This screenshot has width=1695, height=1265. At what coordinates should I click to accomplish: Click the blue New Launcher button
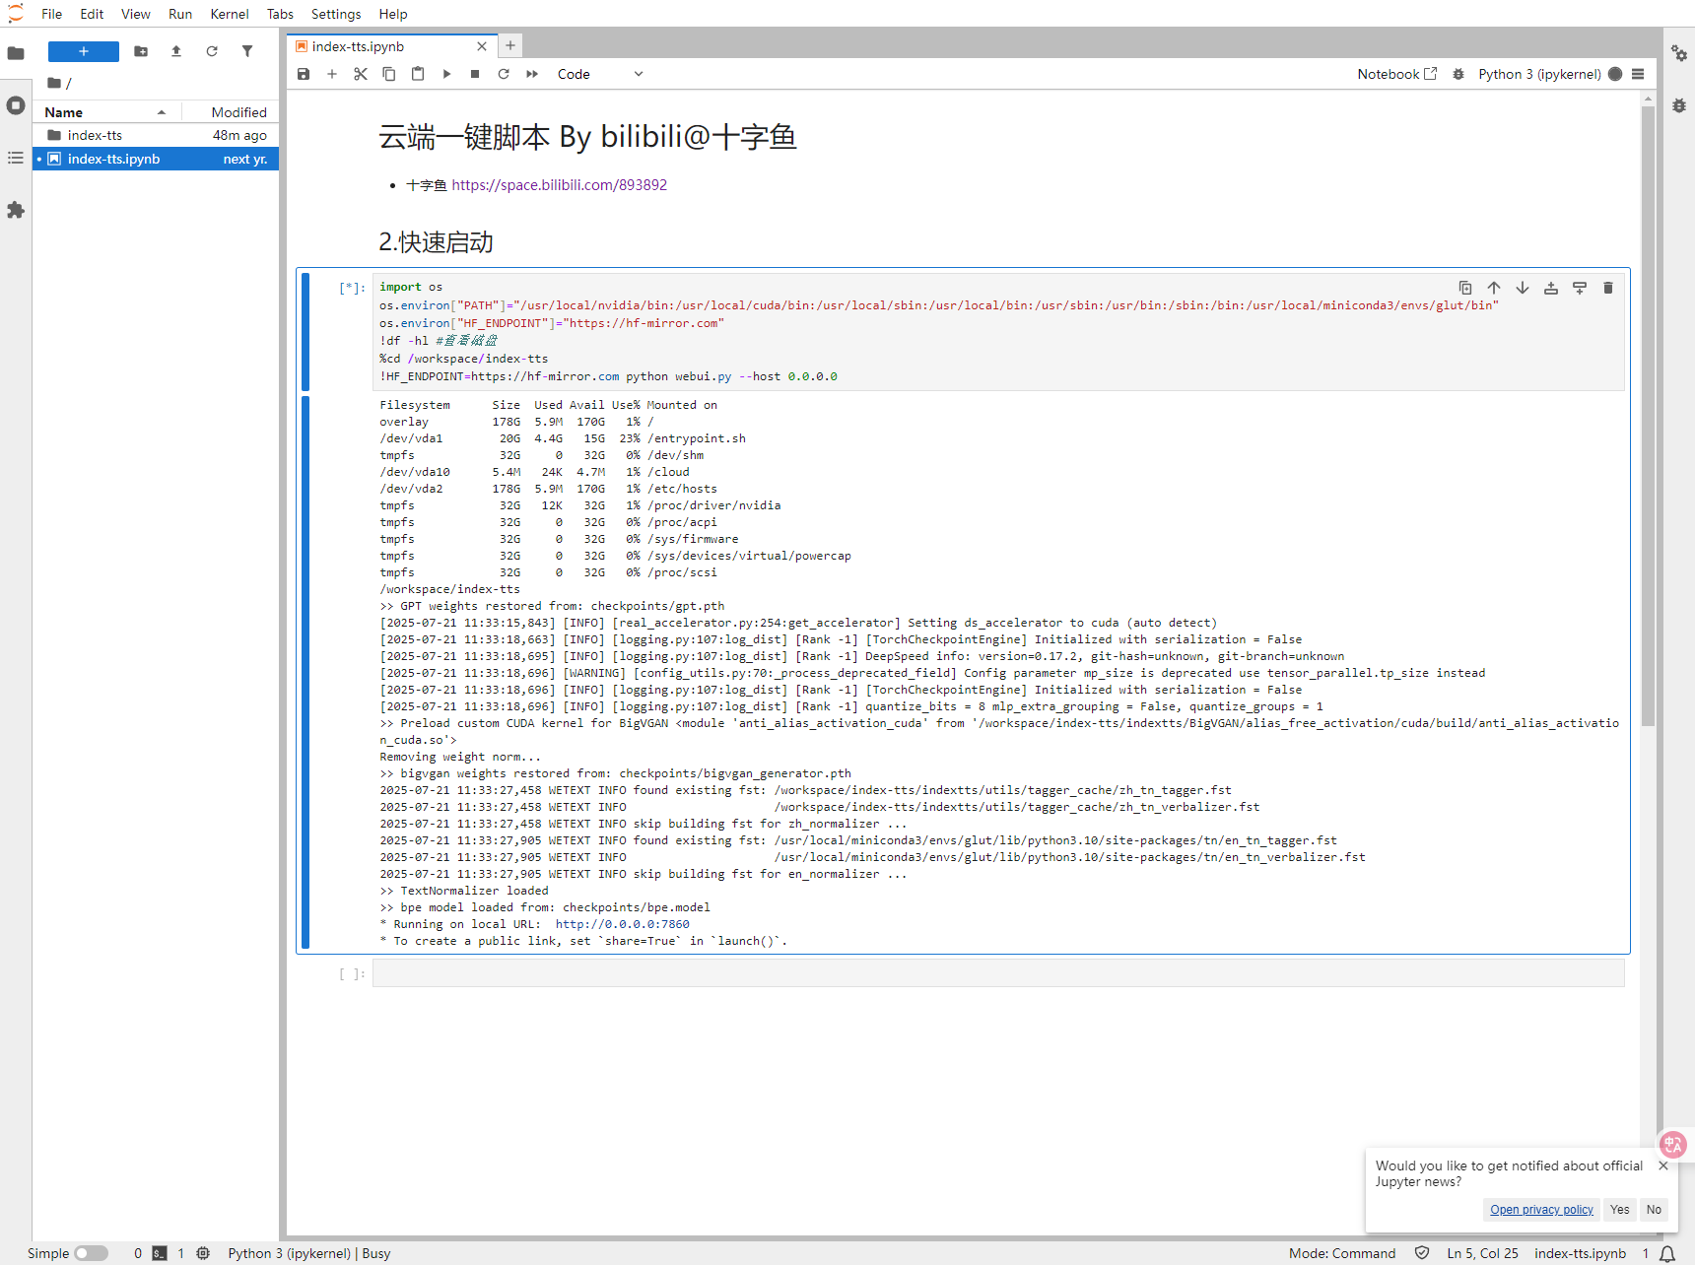point(84,51)
